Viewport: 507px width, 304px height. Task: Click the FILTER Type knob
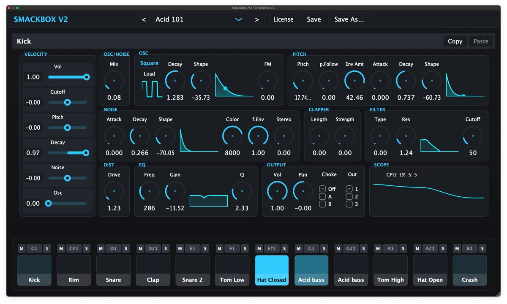pos(380,136)
